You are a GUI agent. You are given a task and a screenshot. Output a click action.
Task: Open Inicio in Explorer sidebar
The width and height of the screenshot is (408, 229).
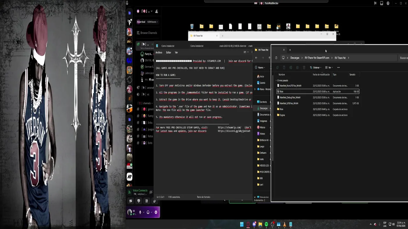(261, 76)
